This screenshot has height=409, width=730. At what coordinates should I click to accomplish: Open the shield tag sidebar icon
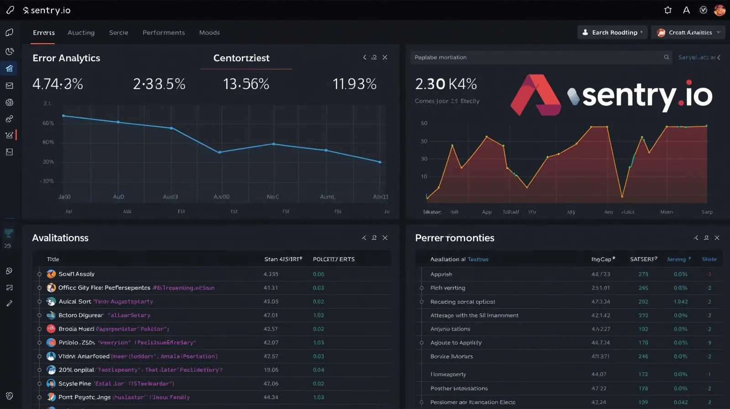click(x=9, y=271)
